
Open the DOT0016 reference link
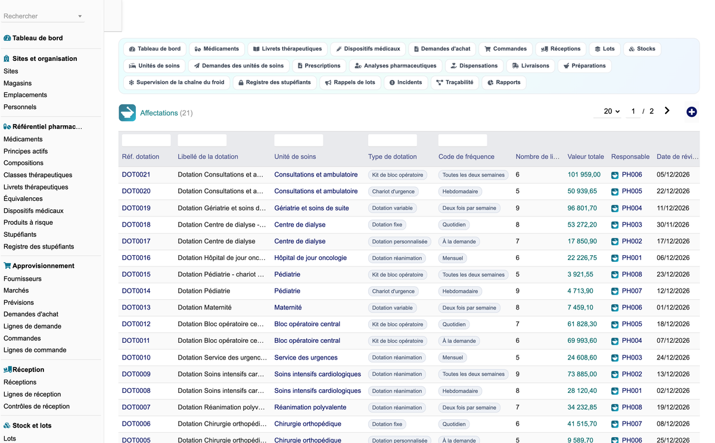click(136, 258)
